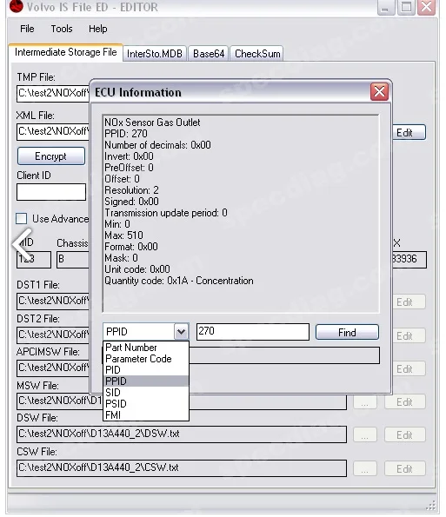446x517 pixels.
Task: Click 'Quantity code: 0x1A - Concentration' line
Action: pyautogui.click(x=179, y=281)
